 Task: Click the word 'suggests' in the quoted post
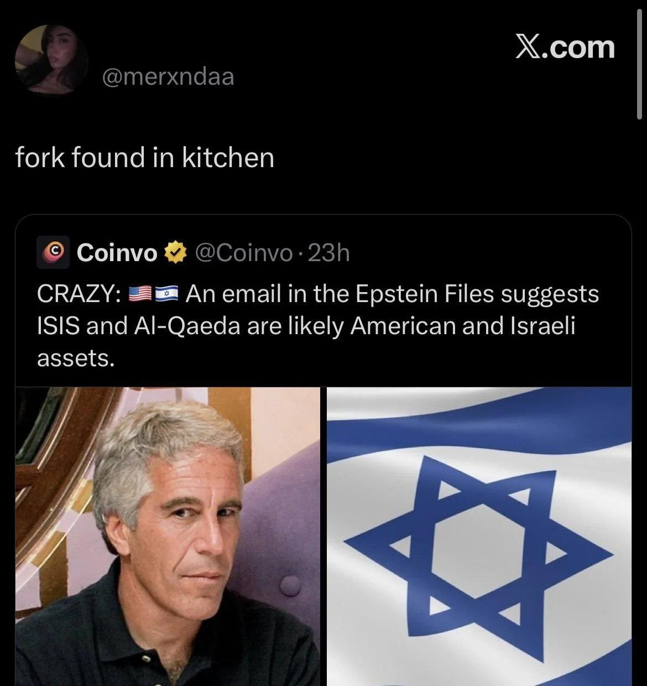click(550, 294)
